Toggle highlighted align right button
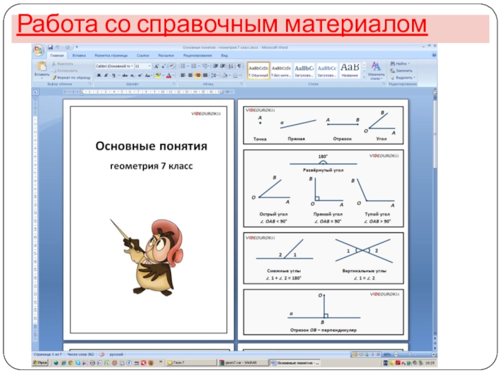 (198, 76)
